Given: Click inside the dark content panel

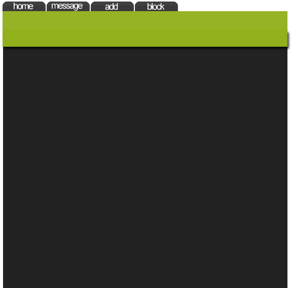Looking at the screenshot, I should pos(145,167).
